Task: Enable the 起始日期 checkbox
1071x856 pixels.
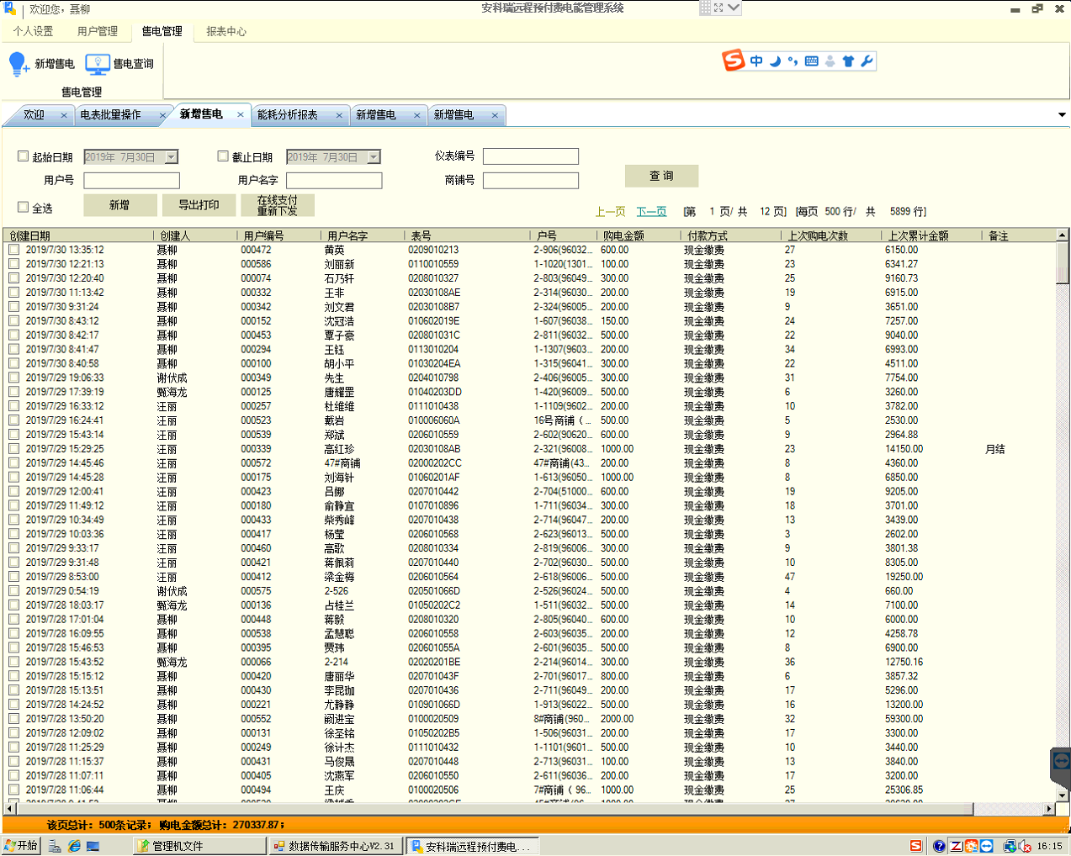Action: (24, 156)
